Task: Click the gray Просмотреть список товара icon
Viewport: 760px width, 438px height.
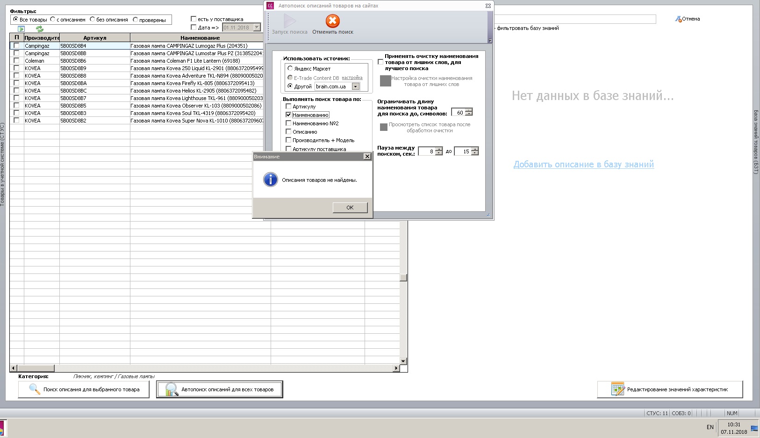Action: tap(384, 127)
